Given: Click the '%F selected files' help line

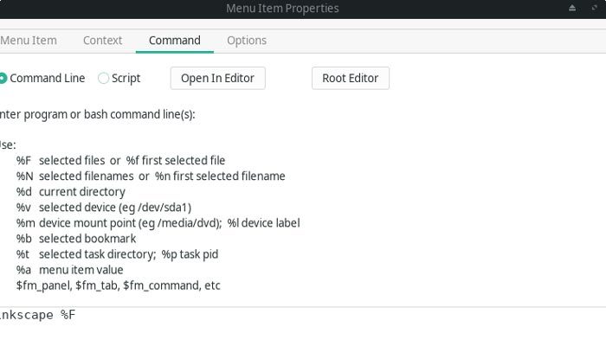Looking at the screenshot, I should [120, 160].
